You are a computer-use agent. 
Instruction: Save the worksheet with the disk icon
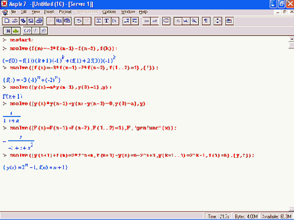[x=31, y=21]
